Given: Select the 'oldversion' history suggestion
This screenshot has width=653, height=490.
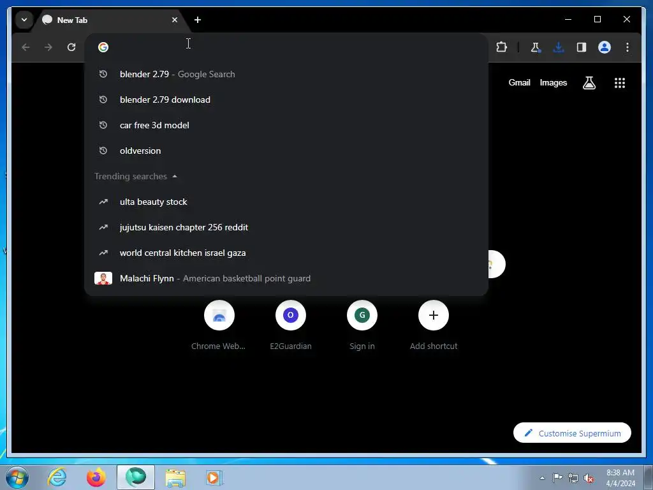Looking at the screenshot, I should coord(286,151).
